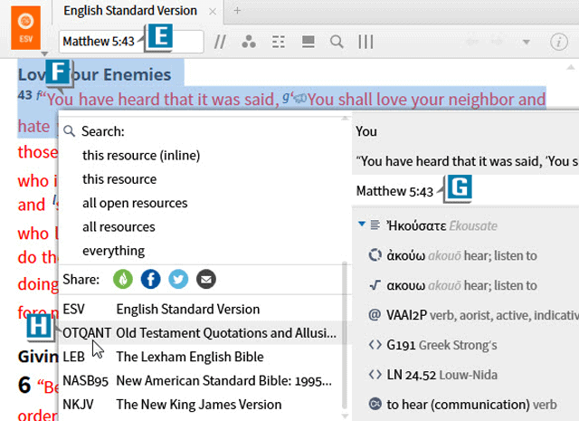579x421 pixels.
Task: Share passage by email envelope icon
Action: click(206, 280)
